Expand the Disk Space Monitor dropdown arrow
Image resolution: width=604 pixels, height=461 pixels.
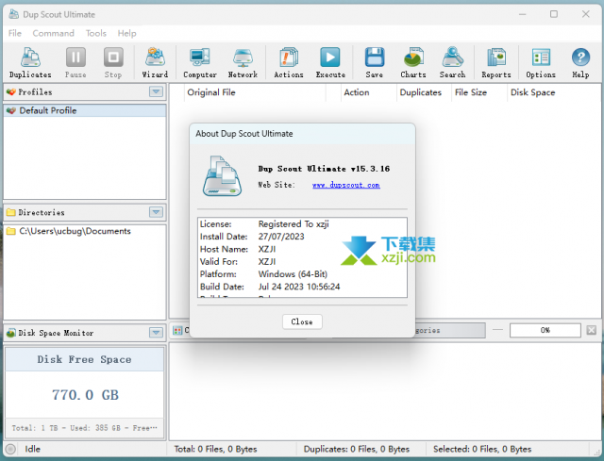[x=156, y=333]
